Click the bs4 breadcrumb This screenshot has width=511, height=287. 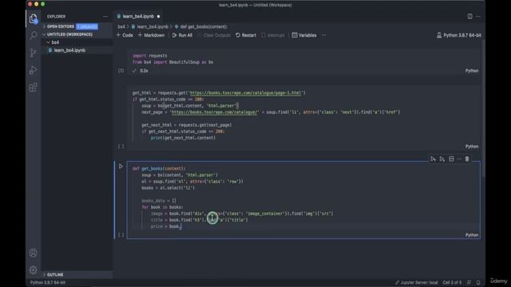tap(121, 26)
